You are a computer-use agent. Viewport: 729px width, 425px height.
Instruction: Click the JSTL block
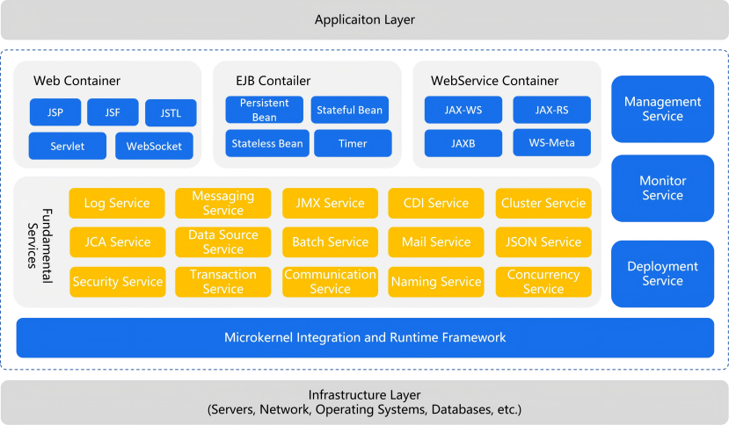coord(171,113)
